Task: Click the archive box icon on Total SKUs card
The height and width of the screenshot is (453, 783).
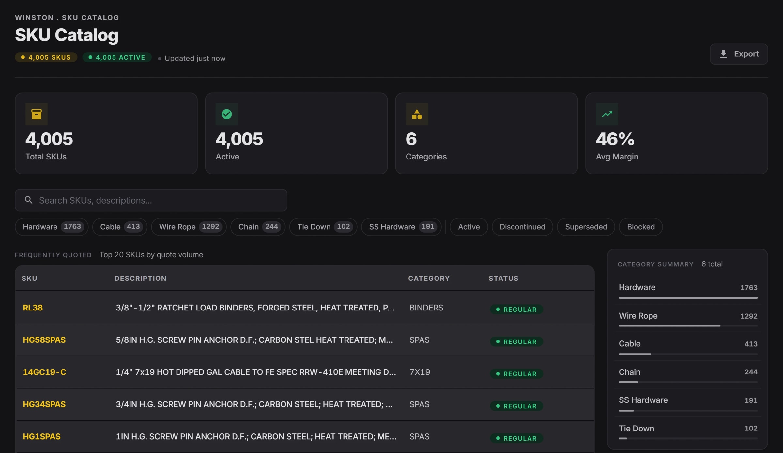Action: tap(36, 114)
